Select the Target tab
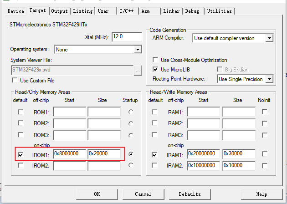This screenshot has width=287, height=204. 38,10
